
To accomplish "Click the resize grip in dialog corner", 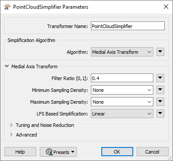I will click(x=170, y=158).
